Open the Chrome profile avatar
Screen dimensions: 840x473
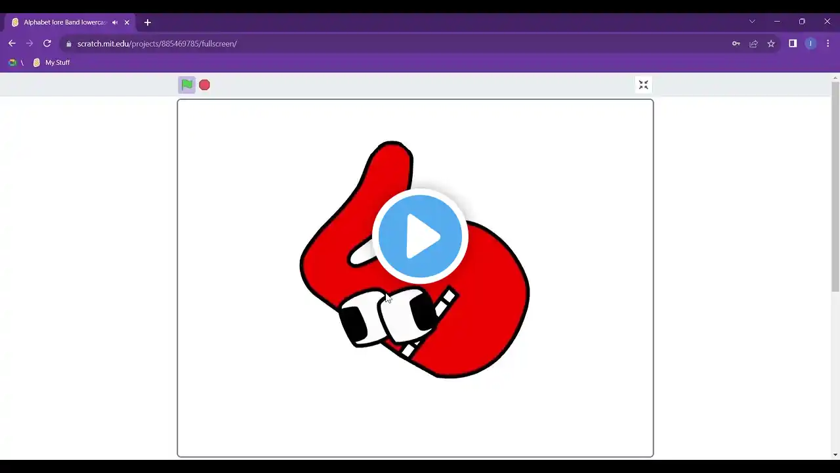click(x=810, y=43)
